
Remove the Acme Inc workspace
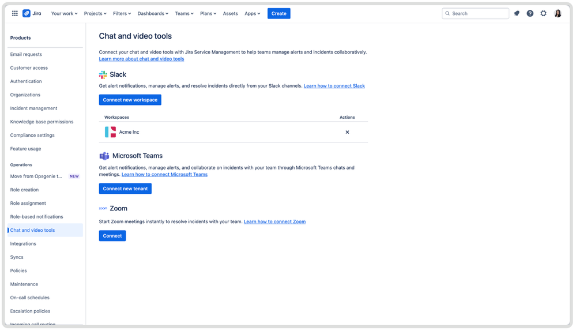click(x=347, y=132)
